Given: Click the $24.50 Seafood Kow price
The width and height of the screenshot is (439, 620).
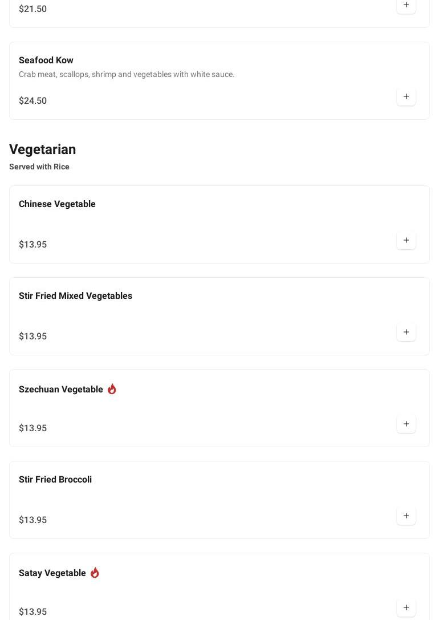Looking at the screenshot, I should click(33, 101).
